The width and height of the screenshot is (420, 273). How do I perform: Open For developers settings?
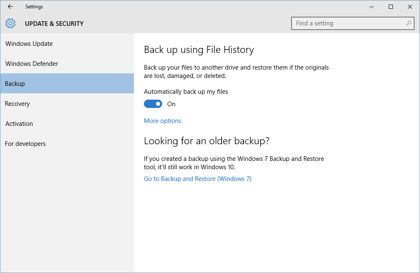tap(67, 144)
